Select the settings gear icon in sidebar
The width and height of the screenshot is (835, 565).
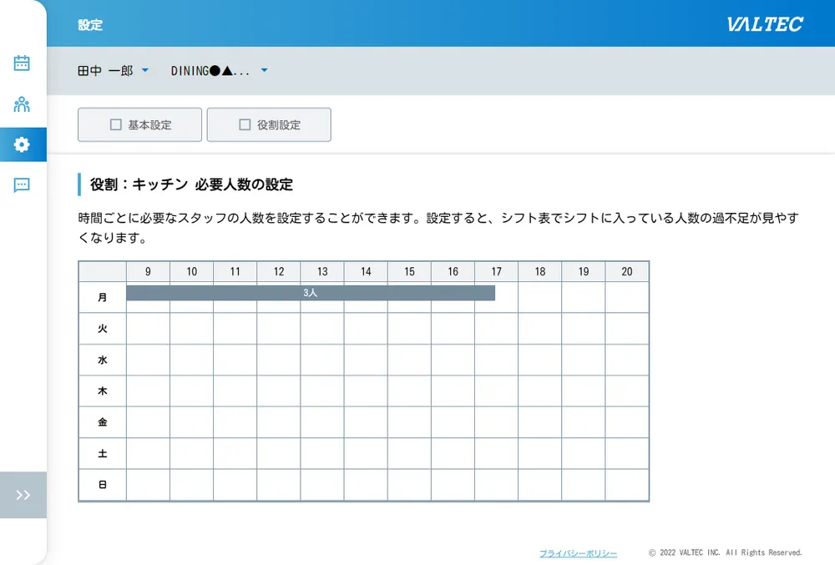22,144
